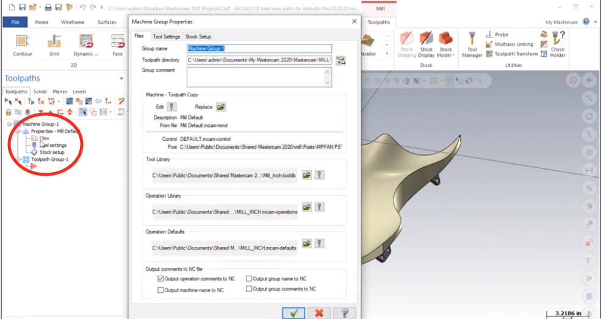Switch to the Stock Setup tab
Image resolution: width=601 pixels, height=319 pixels.
coord(198,37)
